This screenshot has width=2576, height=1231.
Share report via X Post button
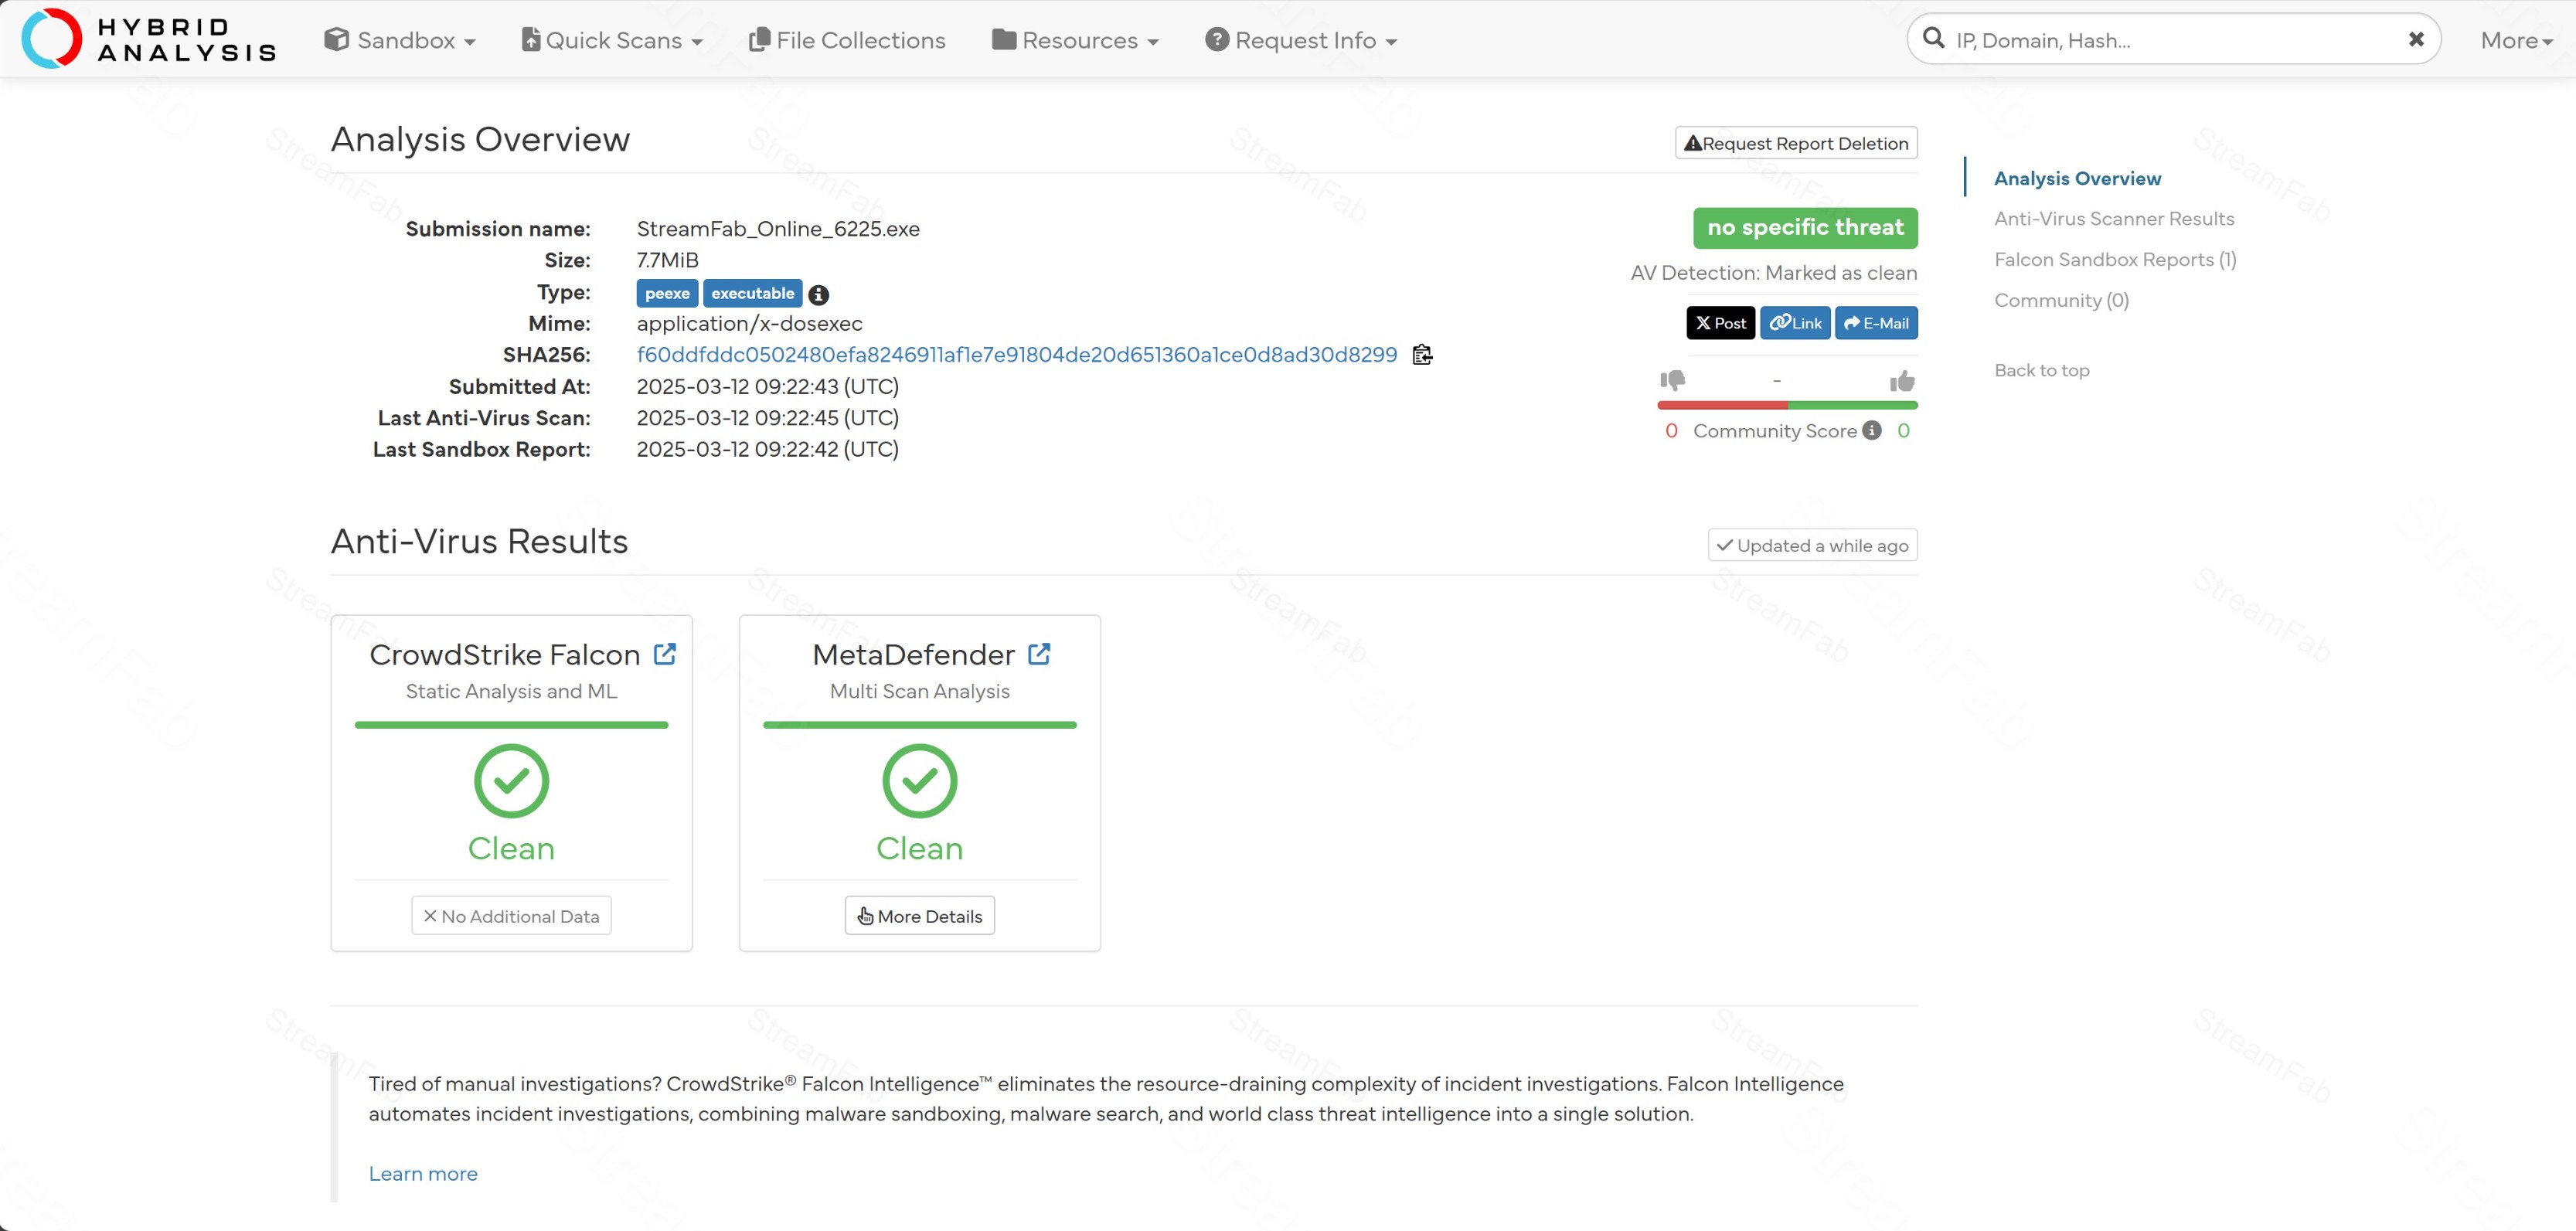[1720, 323]
